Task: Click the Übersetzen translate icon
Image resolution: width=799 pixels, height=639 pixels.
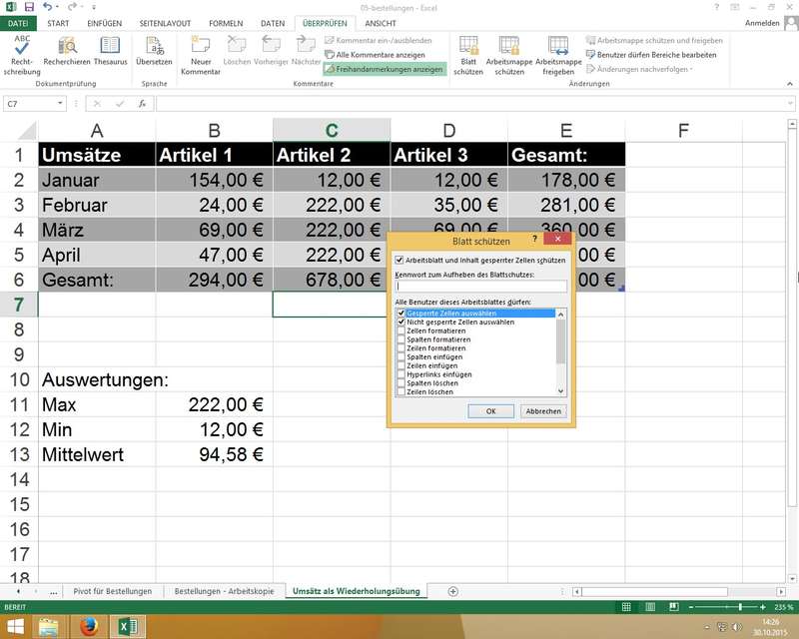Action: (x=155, y=50)
